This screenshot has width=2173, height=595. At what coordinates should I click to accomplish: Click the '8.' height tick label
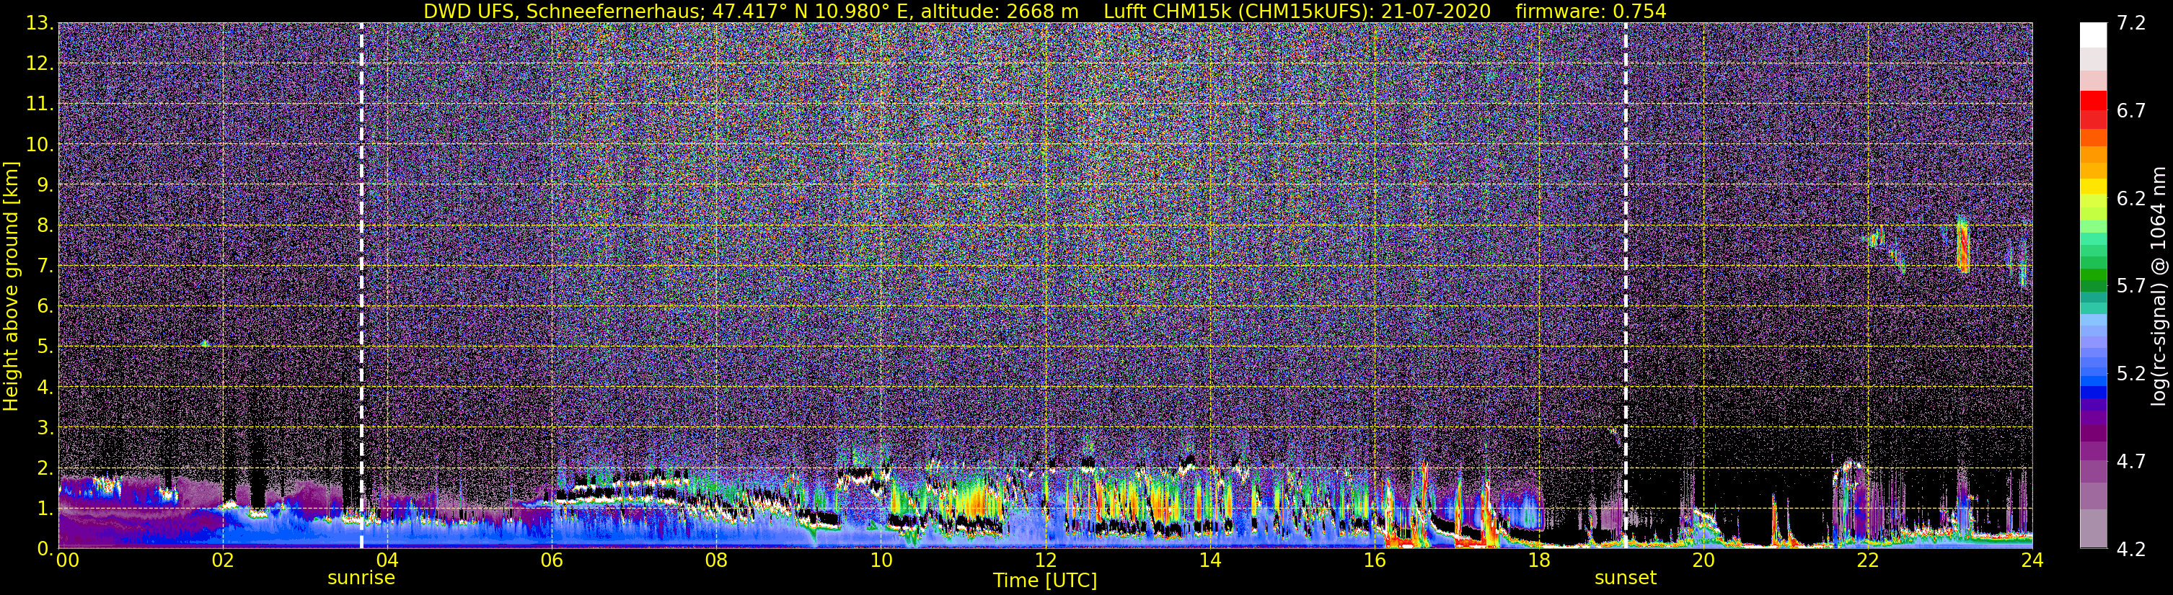(x=45, y=225)
